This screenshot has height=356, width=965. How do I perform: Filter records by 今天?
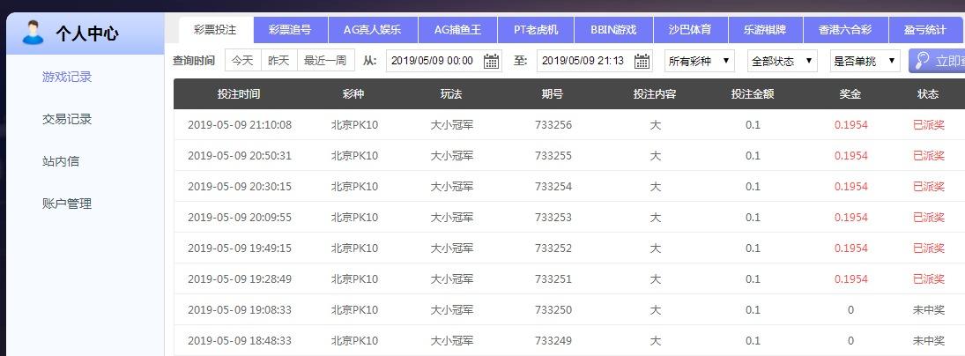pyautogui.click(x=242, y=61)
